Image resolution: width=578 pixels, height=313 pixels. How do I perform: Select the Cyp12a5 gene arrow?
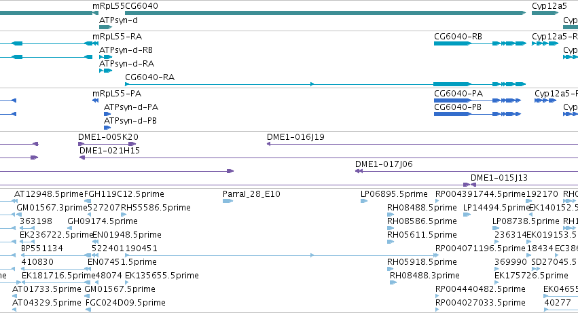(545, 14)
